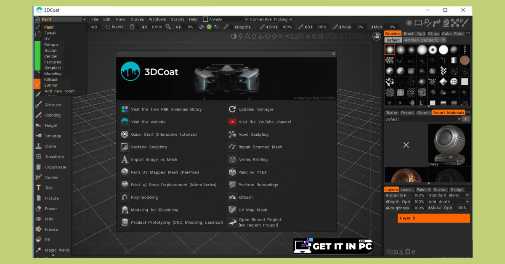Select the Eraser tool icon
The width and height of the screenshot is (505, 264).
coord(38,209)
